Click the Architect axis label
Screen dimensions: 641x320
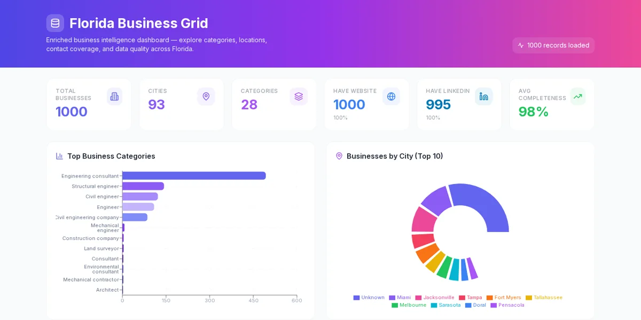coord(107,290)
